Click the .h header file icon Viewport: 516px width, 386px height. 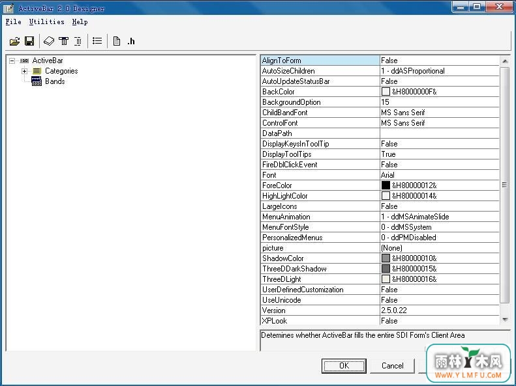tap(131, 42)
